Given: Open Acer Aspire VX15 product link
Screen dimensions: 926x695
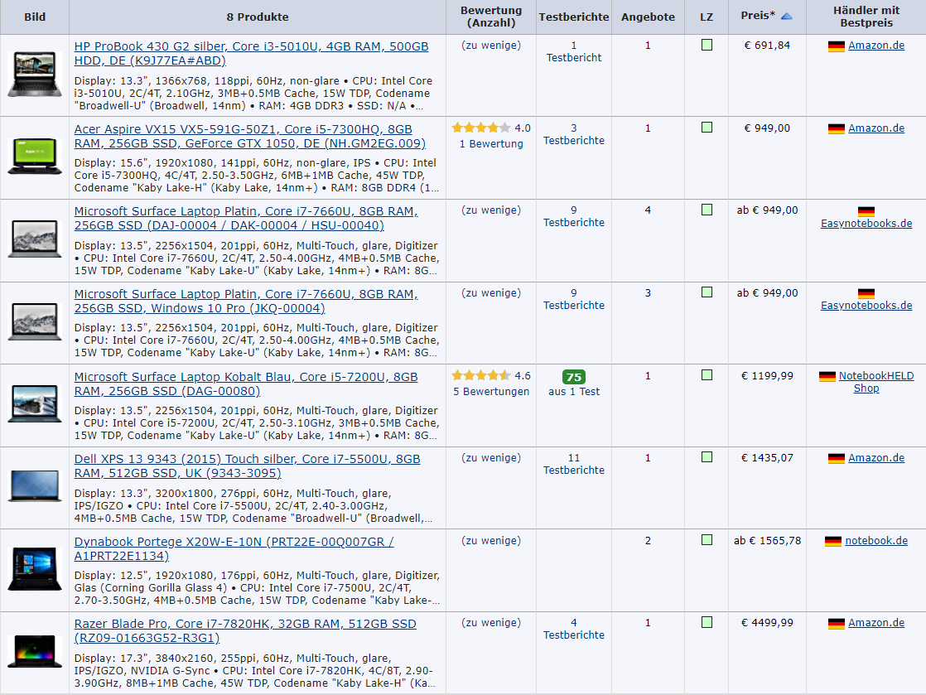Looking at the screenshot, I should (x=250, y=136).
